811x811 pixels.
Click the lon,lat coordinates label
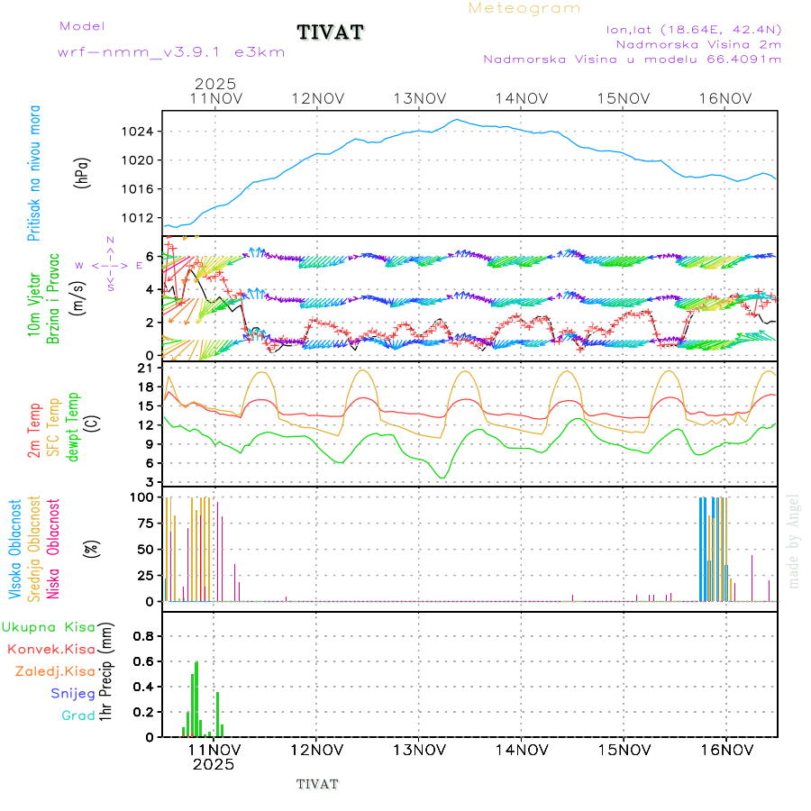(694, 29)
